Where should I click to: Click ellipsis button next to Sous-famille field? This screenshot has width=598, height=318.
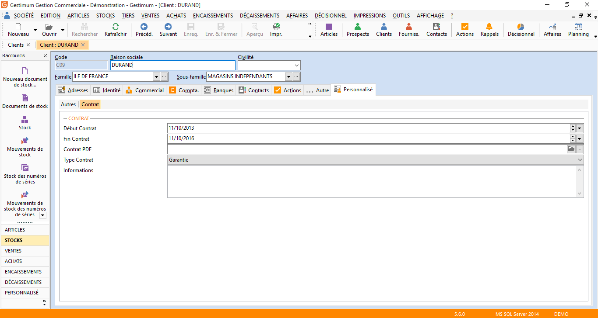pos(296,77)
